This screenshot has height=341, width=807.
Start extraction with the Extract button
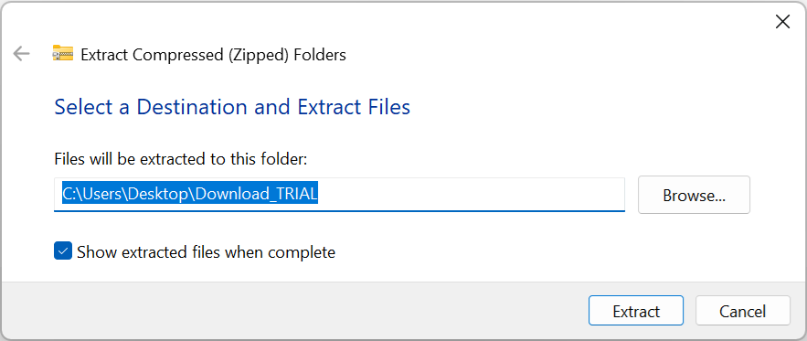(x=636, y=311)
